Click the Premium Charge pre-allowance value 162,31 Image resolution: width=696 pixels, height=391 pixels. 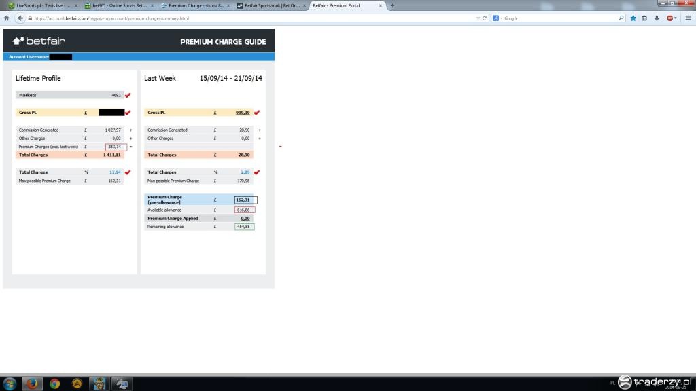pos(245,200)
